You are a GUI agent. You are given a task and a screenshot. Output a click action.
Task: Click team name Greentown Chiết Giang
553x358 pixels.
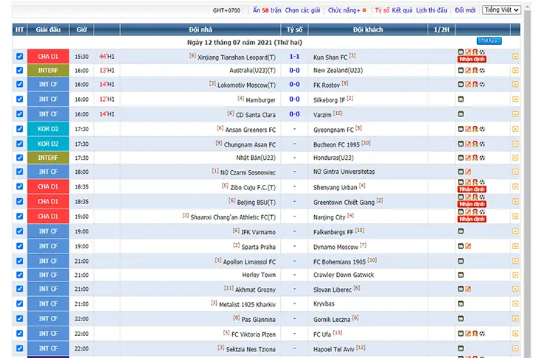pos(344,203)
